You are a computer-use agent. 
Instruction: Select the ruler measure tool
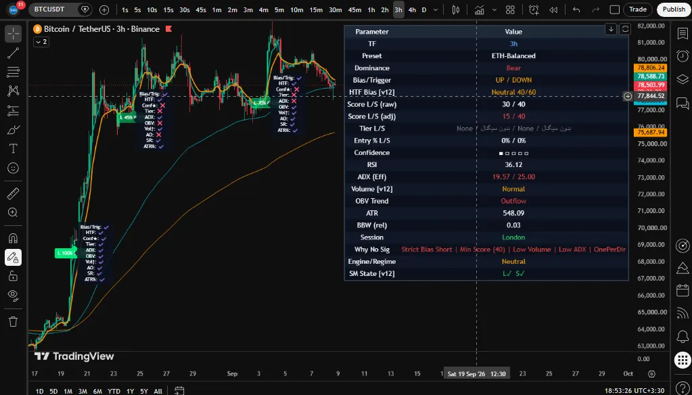[x=14, y=193]
